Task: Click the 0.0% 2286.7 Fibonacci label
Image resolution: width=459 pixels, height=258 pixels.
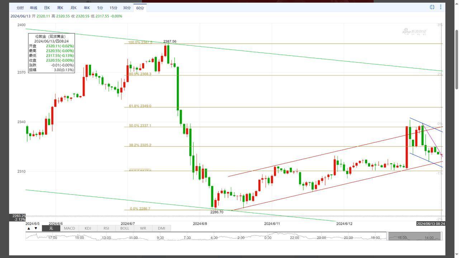Action: 140,209
